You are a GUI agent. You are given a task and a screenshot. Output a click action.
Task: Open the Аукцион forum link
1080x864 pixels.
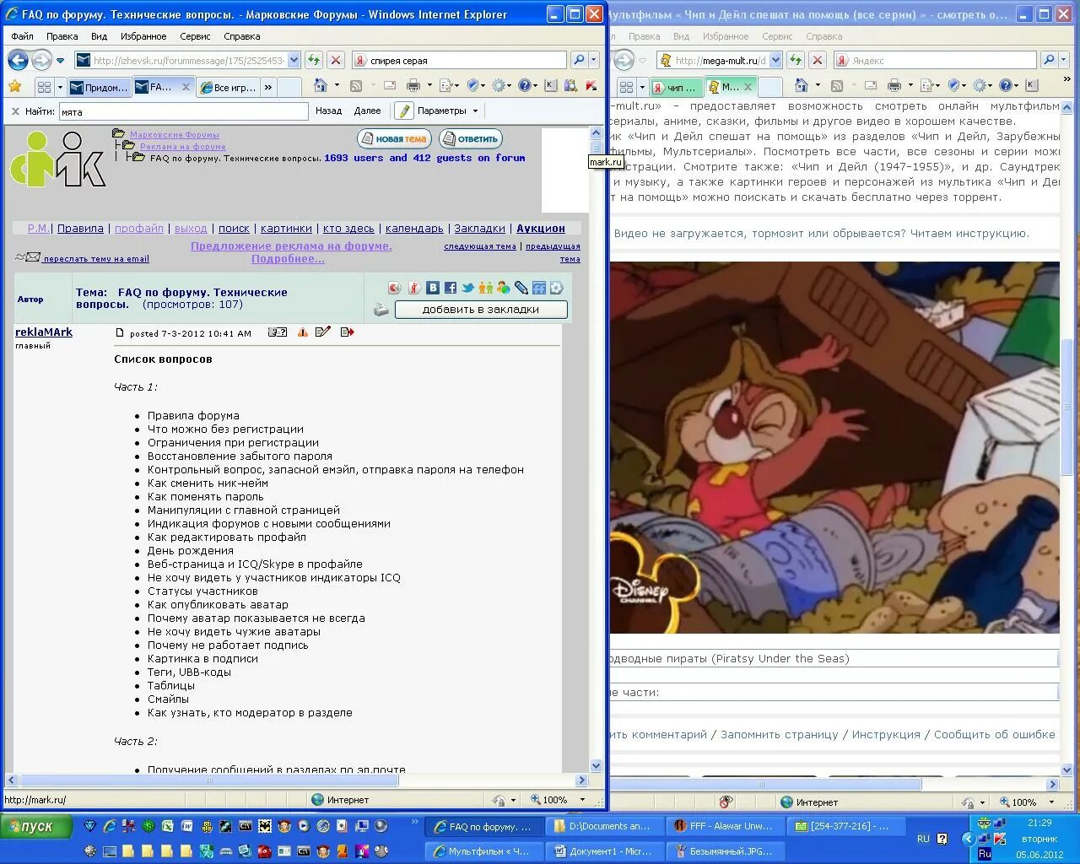(541, 229)
